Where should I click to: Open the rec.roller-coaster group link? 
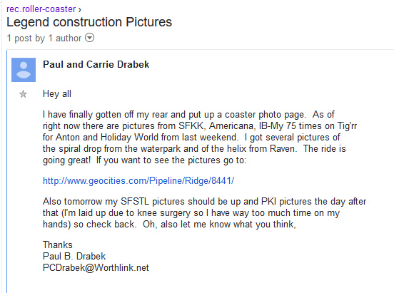(41, 9)
